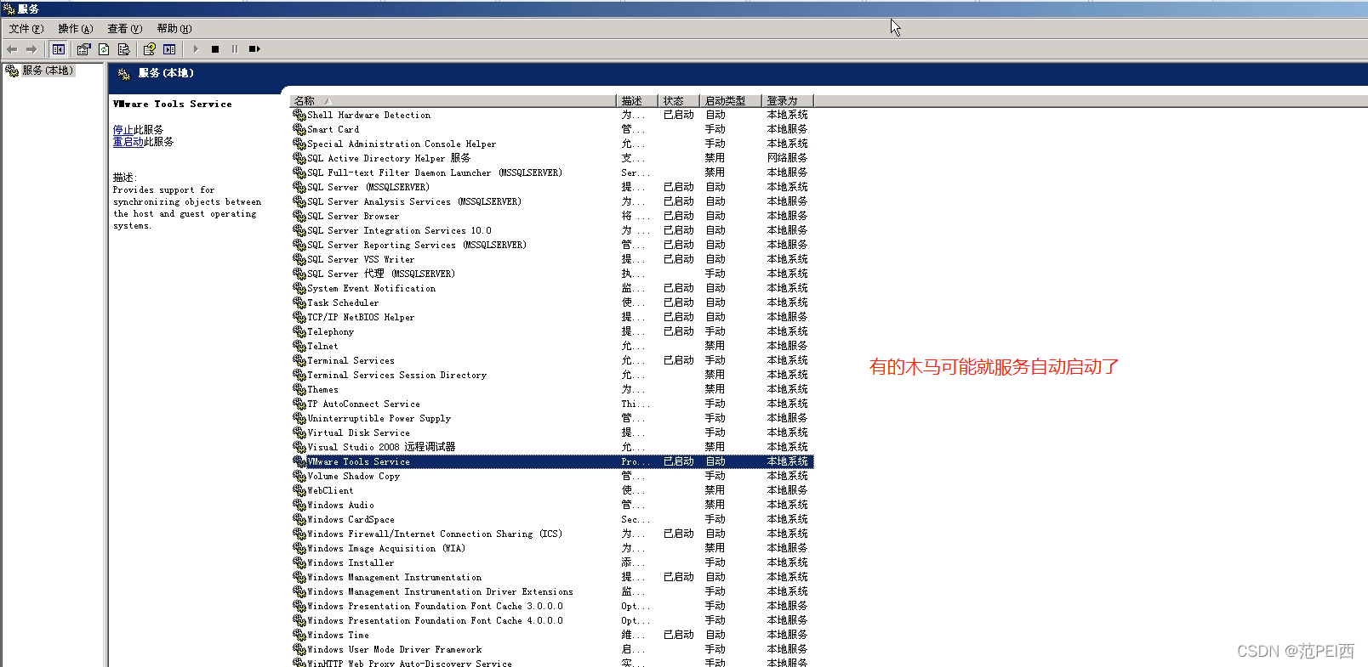This screenshot has height=667, width=1368.
Task: Select Windows Firewall/Internet Connection Sharing (ICS)
Action: (x=552, y=534)
